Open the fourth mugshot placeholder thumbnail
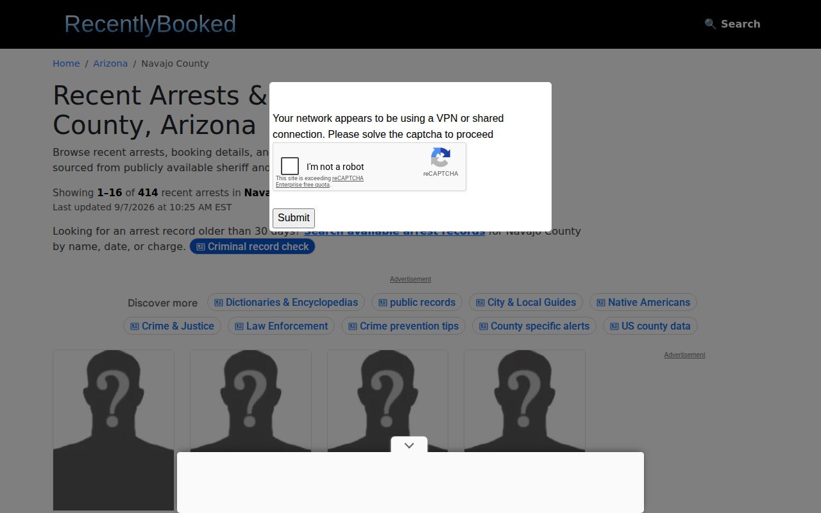This screenshot has width=821, height=513. click(525, 401)
